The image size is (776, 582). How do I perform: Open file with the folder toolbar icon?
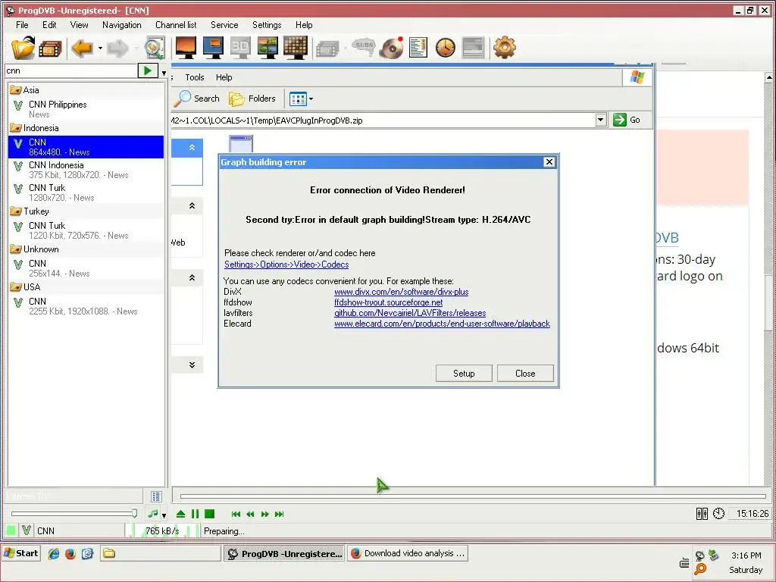[23, 48]
